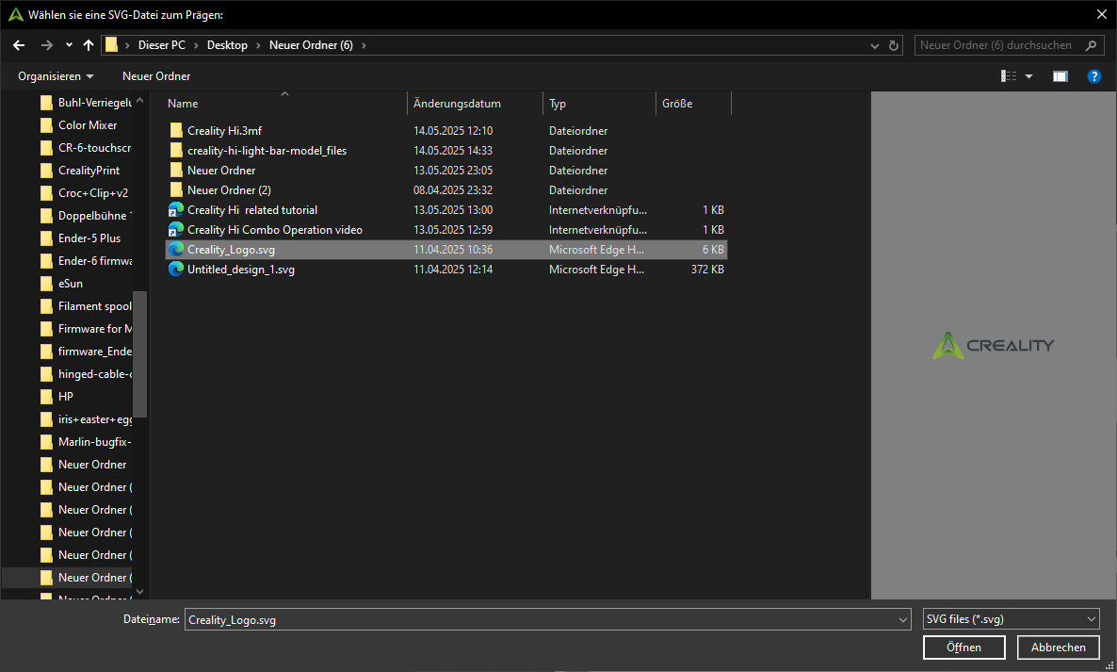
Task: Click the 'Neuer Ordner (2)' folder icon
Action: [x=176, y=190]
